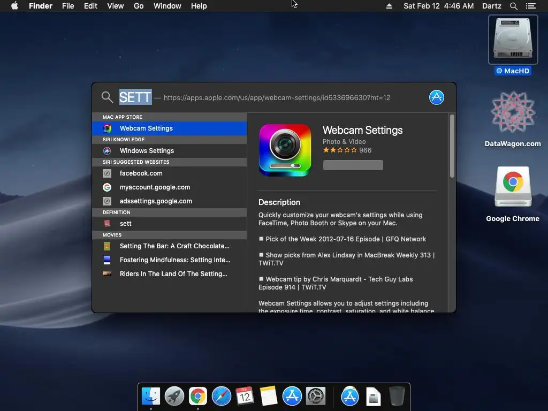Click the compass icon beside adssettings.google.com
The image size is (548, 411).
coord(107,201)
